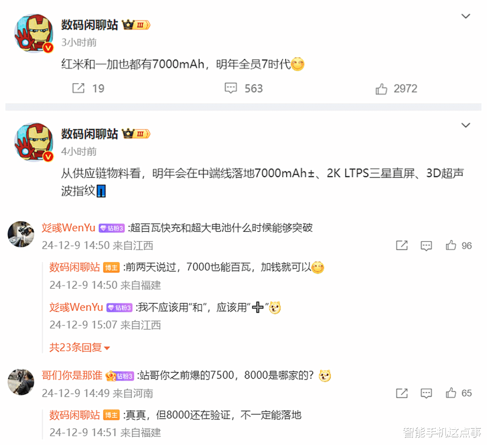
Task: Click 彣彧WenYu's commenter avatar
Action: [x=21, y=234]
